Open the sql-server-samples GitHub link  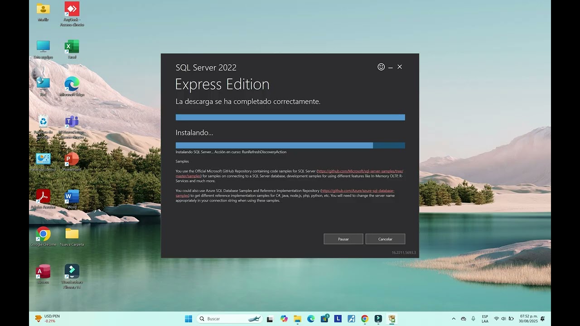tap(360, 171)
